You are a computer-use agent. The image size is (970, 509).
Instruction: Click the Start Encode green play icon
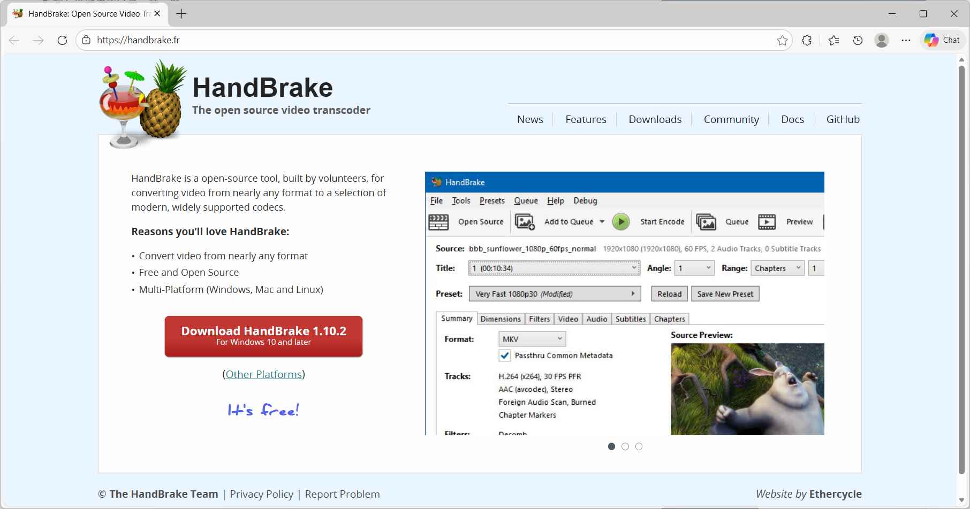coord(620,221)
